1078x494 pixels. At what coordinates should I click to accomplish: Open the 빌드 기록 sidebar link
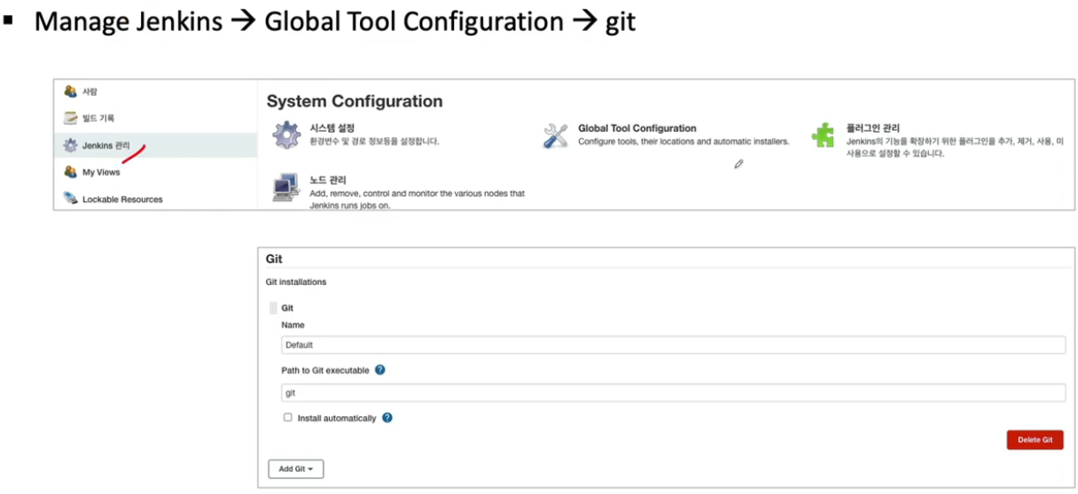click(98, 118)
